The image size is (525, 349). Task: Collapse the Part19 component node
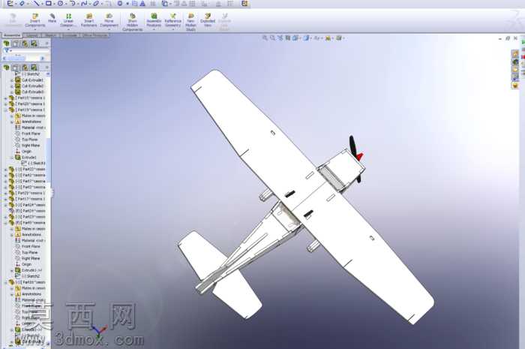pyautogui.click(x=5, y=110)
